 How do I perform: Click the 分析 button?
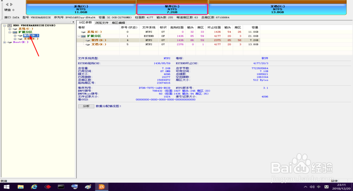[86, 106]
